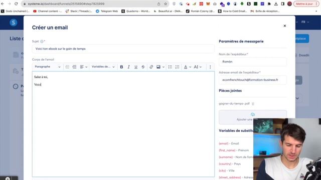321x180 pixels.
Task: Close the Créer un email dialog
Action: coord(284,25)
